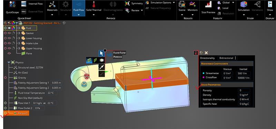The width and height of the screenshot is (276, 129).
Task: Open the Bidirectional directionality options menu
Action: [x=236, y=58]
